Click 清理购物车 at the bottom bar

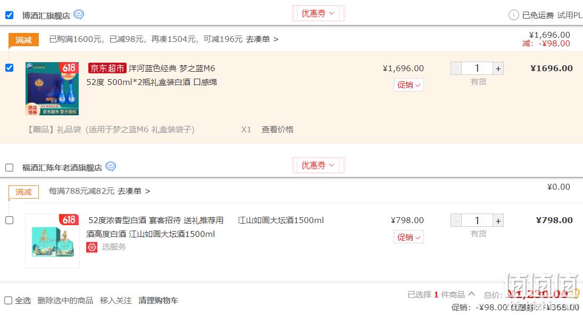(159, 301)
